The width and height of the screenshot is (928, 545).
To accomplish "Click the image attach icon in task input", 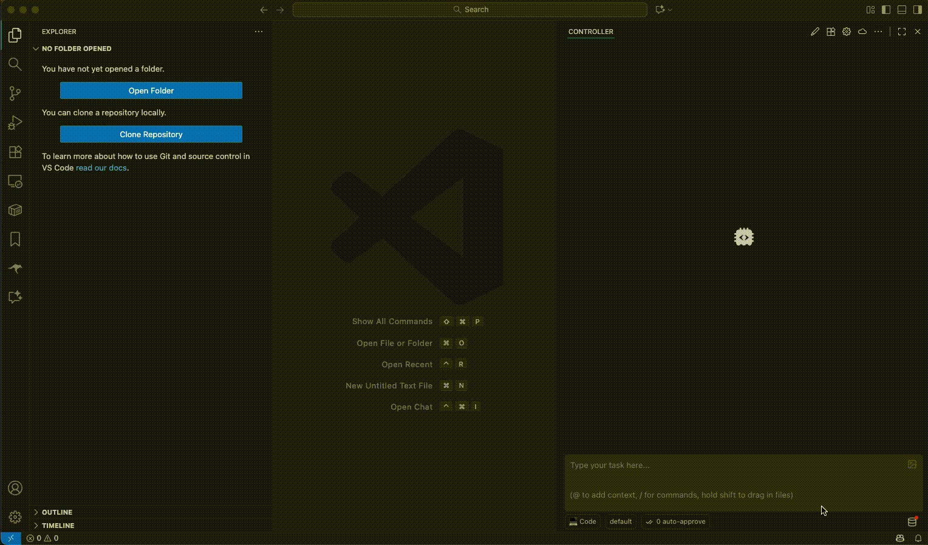I will (x=912, y=464).
